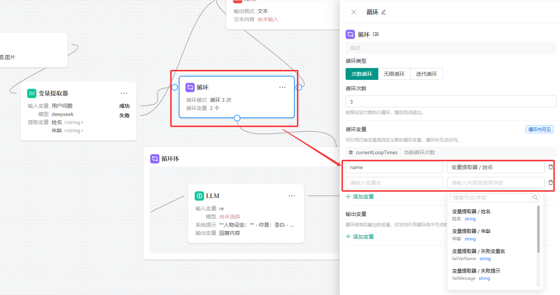Select the 无限循环 loop type
This screenshot has height=295, width=560.
coord(394,74)
